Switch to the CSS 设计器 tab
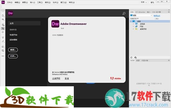This screenshot has height=108, width=171. pyautogui.click(x=156, y=12)
